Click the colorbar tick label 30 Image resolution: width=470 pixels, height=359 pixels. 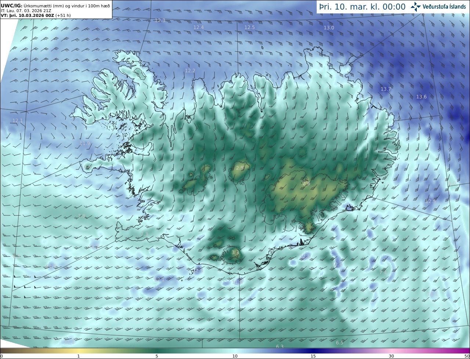tap(391, 356)
